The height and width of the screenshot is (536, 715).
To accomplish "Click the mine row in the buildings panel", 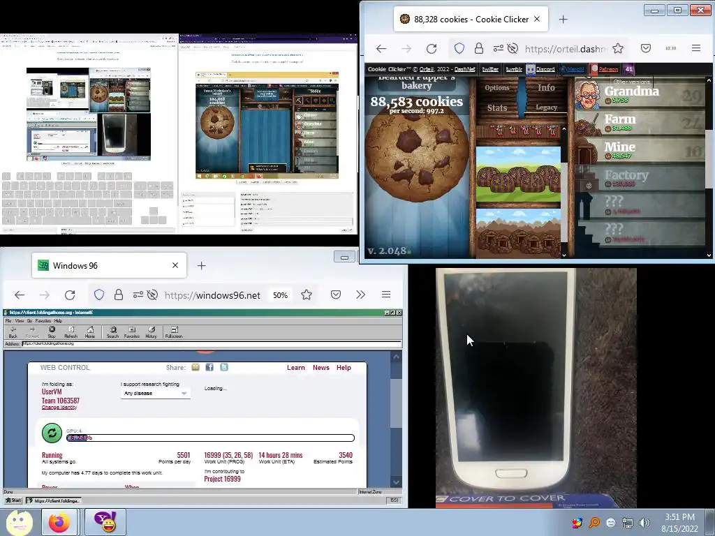I will tap(518, 233).
